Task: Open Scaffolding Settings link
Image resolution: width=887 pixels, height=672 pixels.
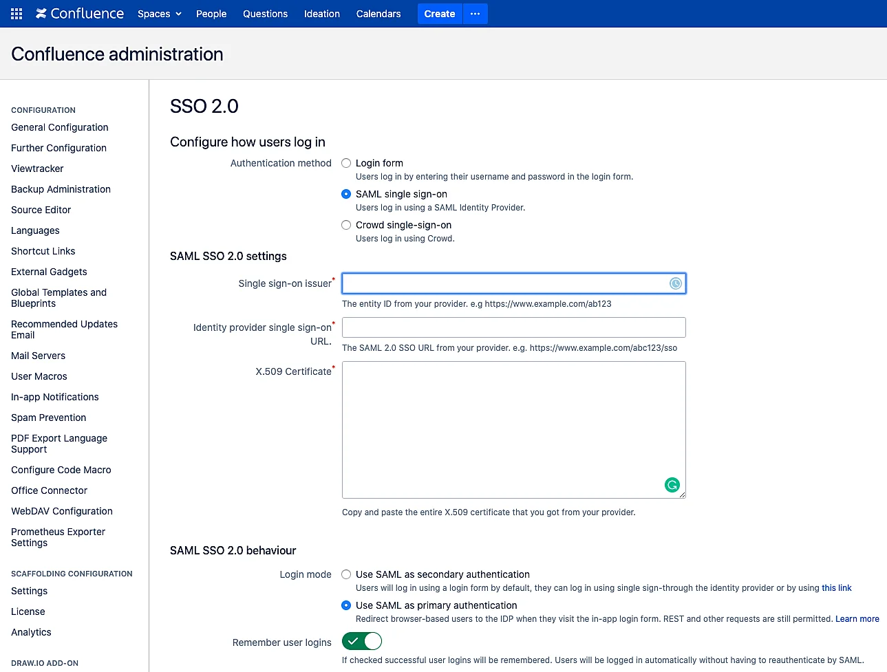Action: pos(29,591)
